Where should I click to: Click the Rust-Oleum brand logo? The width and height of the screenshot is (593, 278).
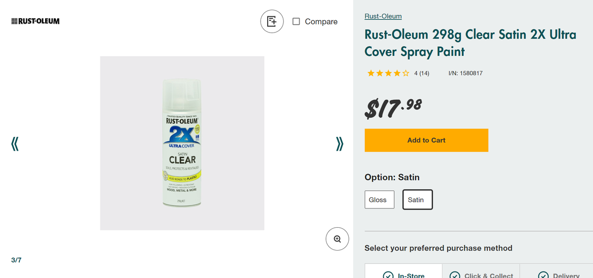(35, 21)
